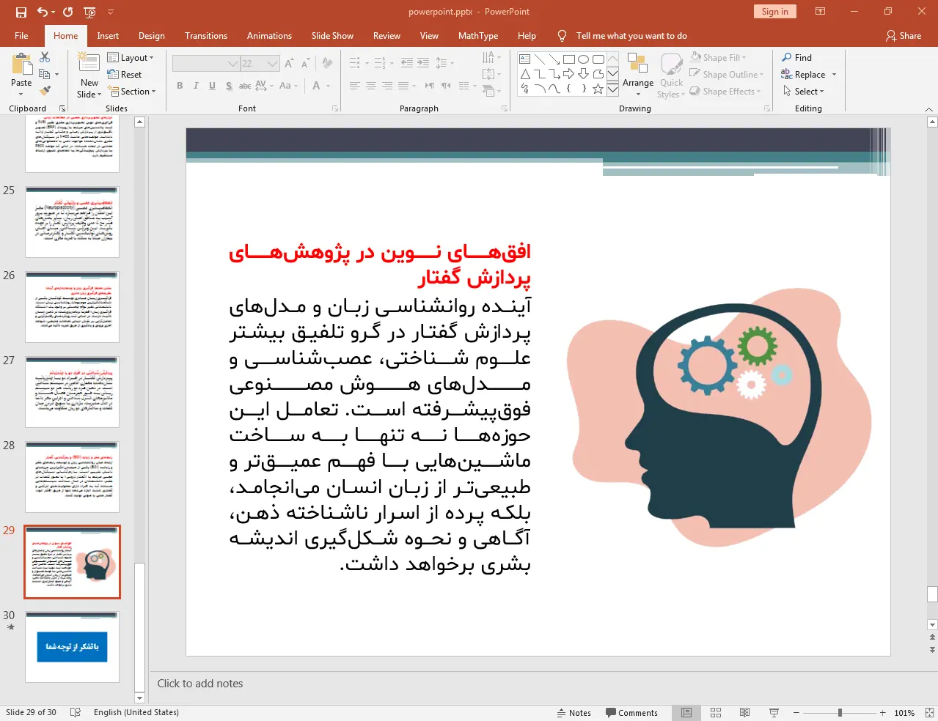The height and width of the screenshot is (721, 938).
Task: Select slide 27 thumbnail
Action: [x=72, y=392]
